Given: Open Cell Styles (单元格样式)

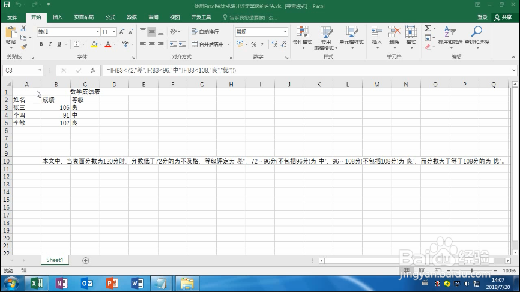Looking at the screenshot, I should coord(351,37).
